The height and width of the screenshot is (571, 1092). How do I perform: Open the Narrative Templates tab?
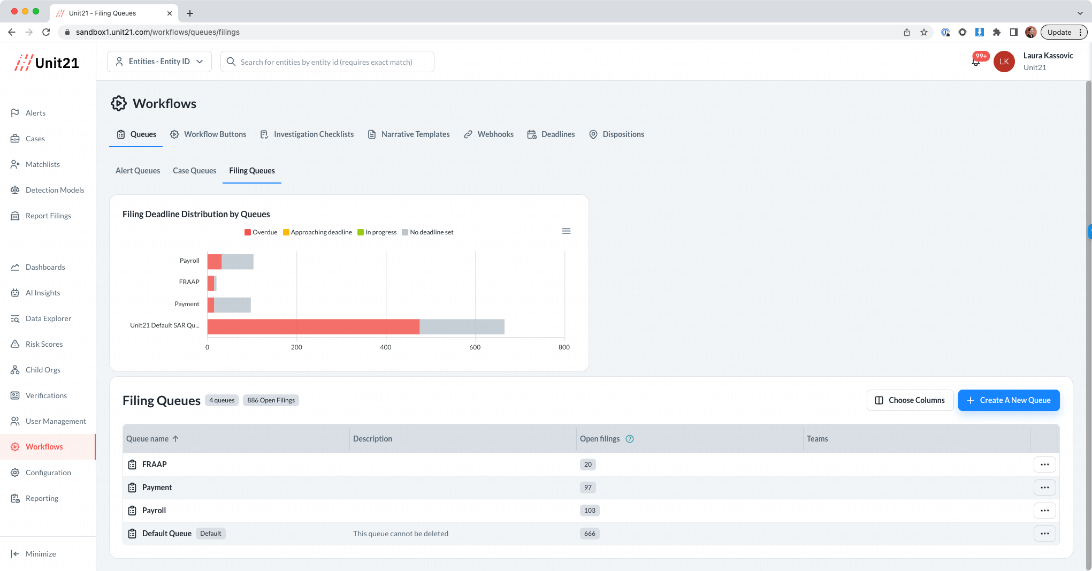coord(409,134)
